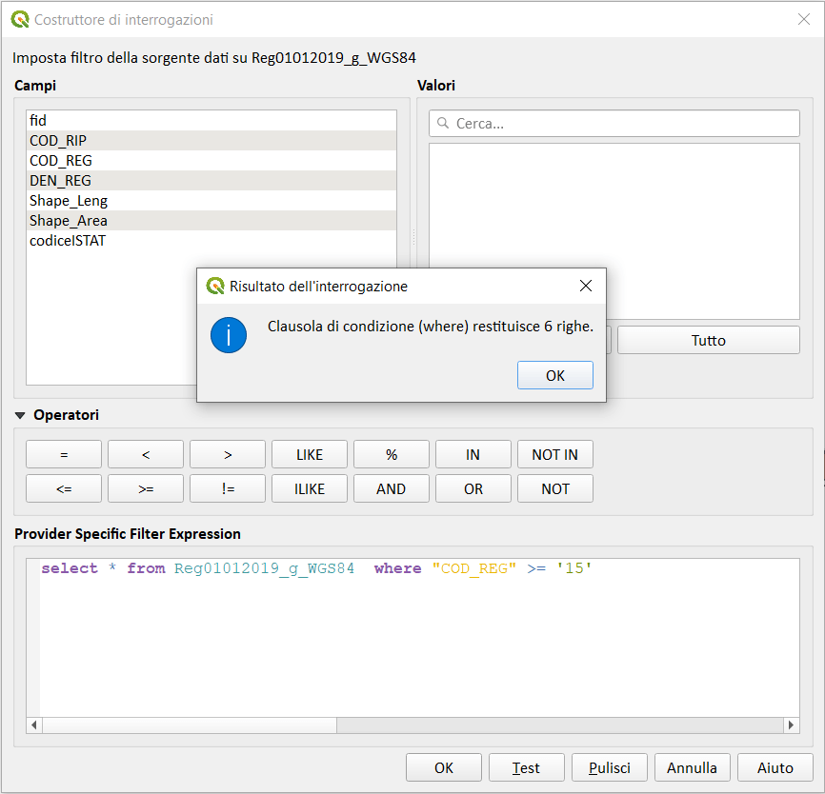Click the greater-or-equal operator button
This screenshot has height=794, width=825.
(146, 488)
